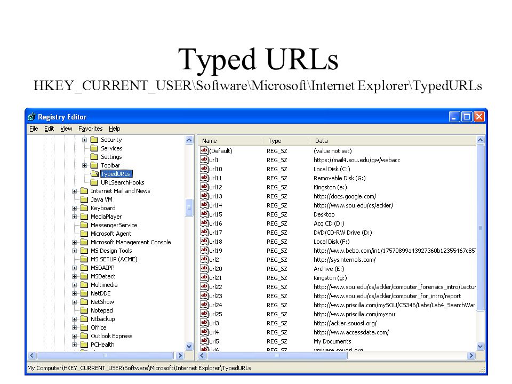Click the http://sysinternals.com/ data value
Screen dimensions: 512x384
point(345,260)
